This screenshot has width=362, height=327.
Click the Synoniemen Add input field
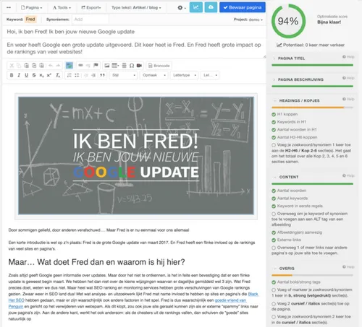click(90, 19)
